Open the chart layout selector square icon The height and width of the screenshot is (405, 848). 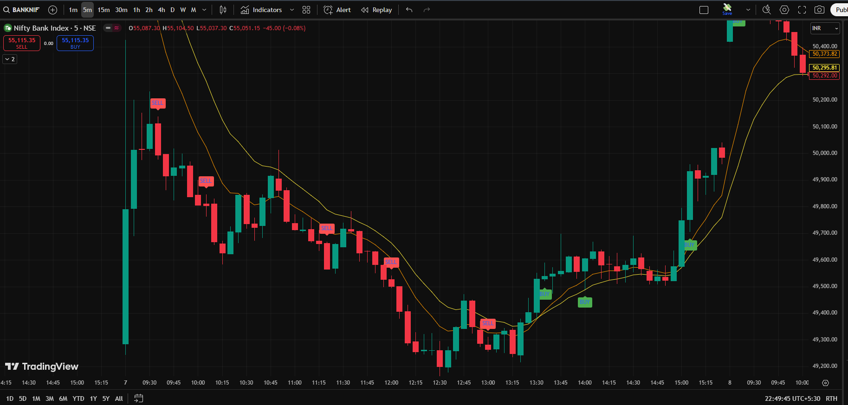pyautogui.click(x=704, y=10)
